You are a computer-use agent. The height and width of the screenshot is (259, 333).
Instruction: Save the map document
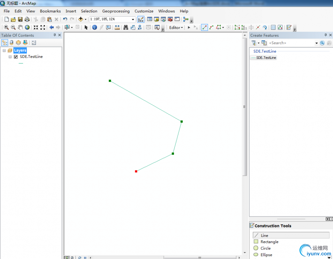coord(20,19)
